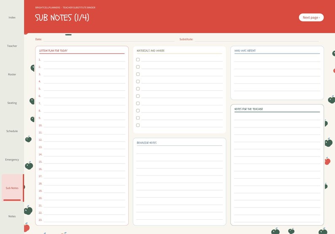This screenshot has width=335, height=234.
Task: Tick the tenth (last) Materials checkbox
Action: point(138,125)
